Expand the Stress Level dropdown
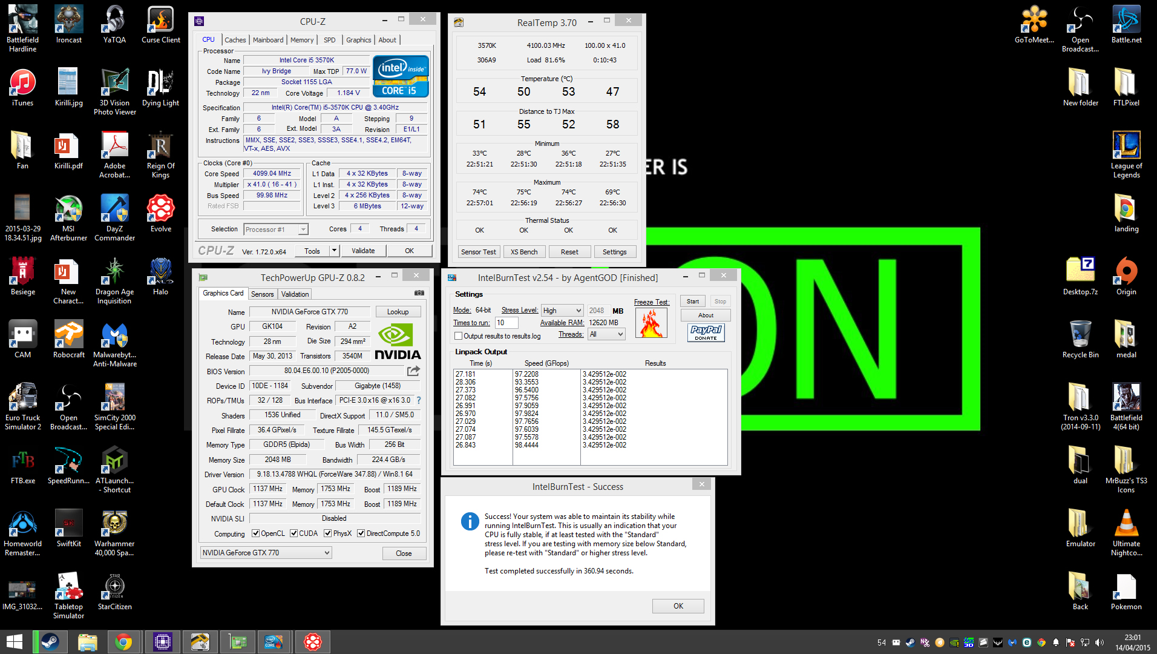The image size is (1157, 654). [x=562, y=311]
